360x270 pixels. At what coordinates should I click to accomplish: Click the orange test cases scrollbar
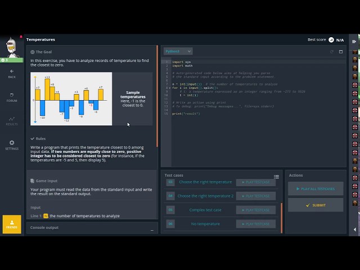coord(282,218)
